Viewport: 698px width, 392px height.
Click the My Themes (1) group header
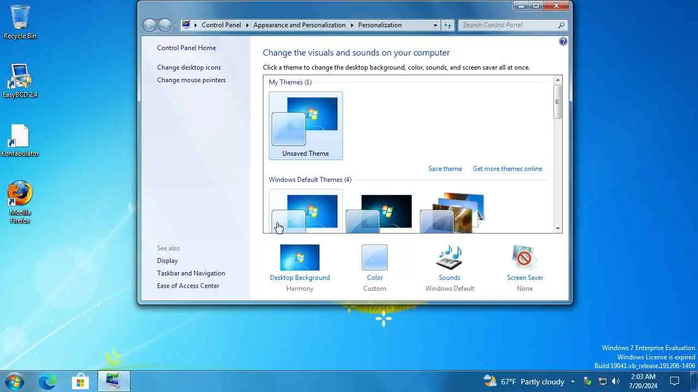[290, 82]
